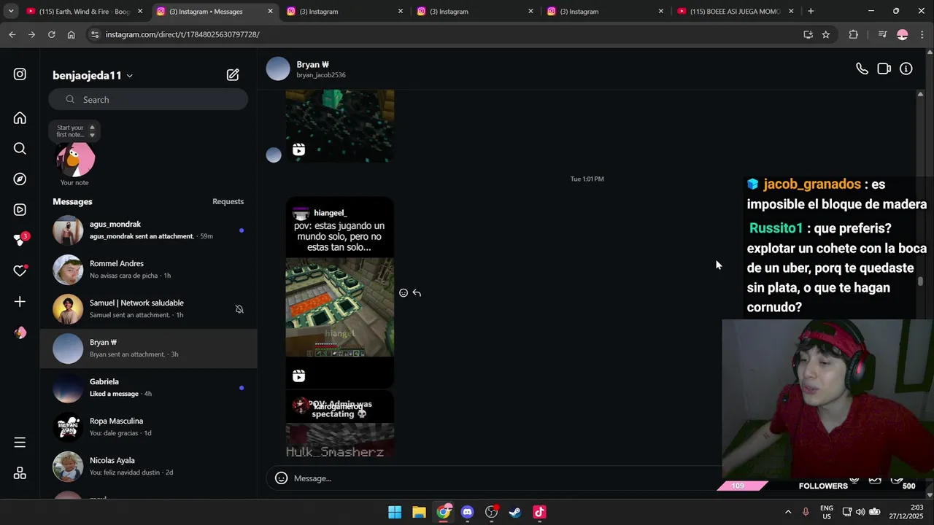Toggle the muted bell on Samuel's chat
This screenshot has height=525, width=934.
pos(239,309)
